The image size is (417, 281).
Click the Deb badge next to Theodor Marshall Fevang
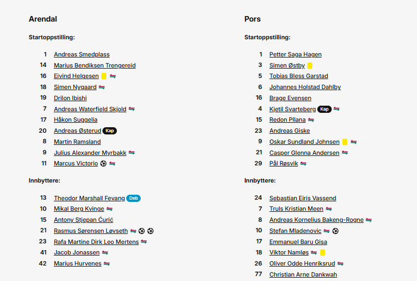click(x=133, y=198)
